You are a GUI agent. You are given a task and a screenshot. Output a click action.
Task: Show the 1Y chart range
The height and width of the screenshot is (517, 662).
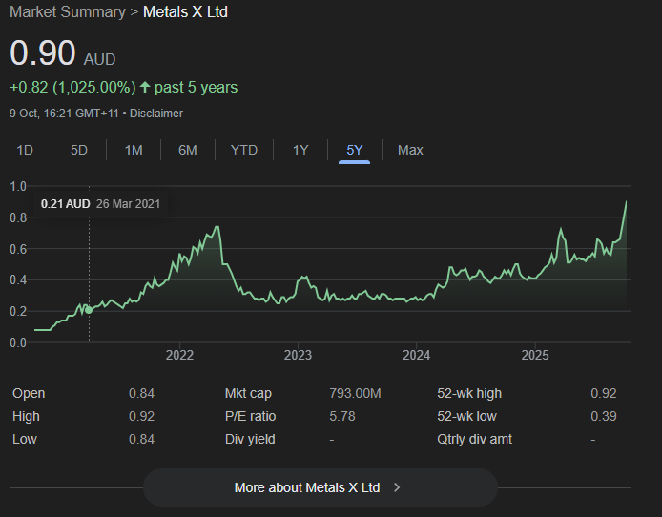click(300, 151)
